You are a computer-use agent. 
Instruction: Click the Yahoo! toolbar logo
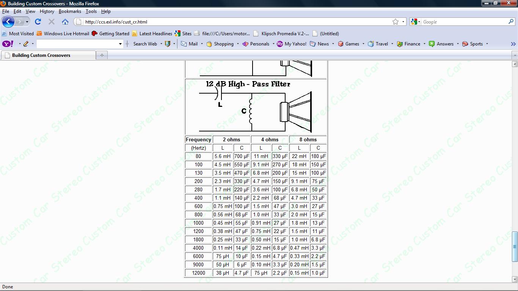[x=8, y=44]
